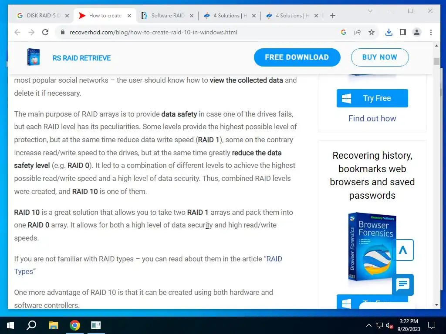Open the second 4 Solutions tab

click(292, 16)
